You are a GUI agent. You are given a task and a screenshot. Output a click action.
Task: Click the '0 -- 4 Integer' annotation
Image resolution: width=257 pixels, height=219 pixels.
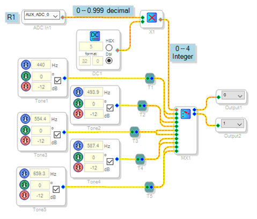[182, 53]
